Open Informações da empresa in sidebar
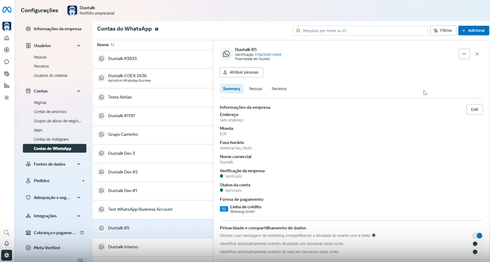The width and height of the screenshot is (490, 262). click(x=54, y=29)
